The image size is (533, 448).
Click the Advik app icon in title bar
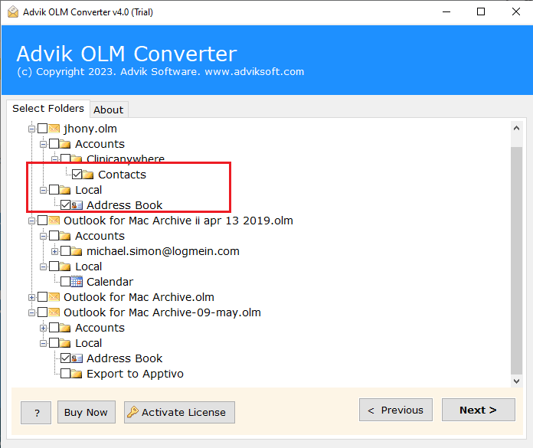[13, 12]
